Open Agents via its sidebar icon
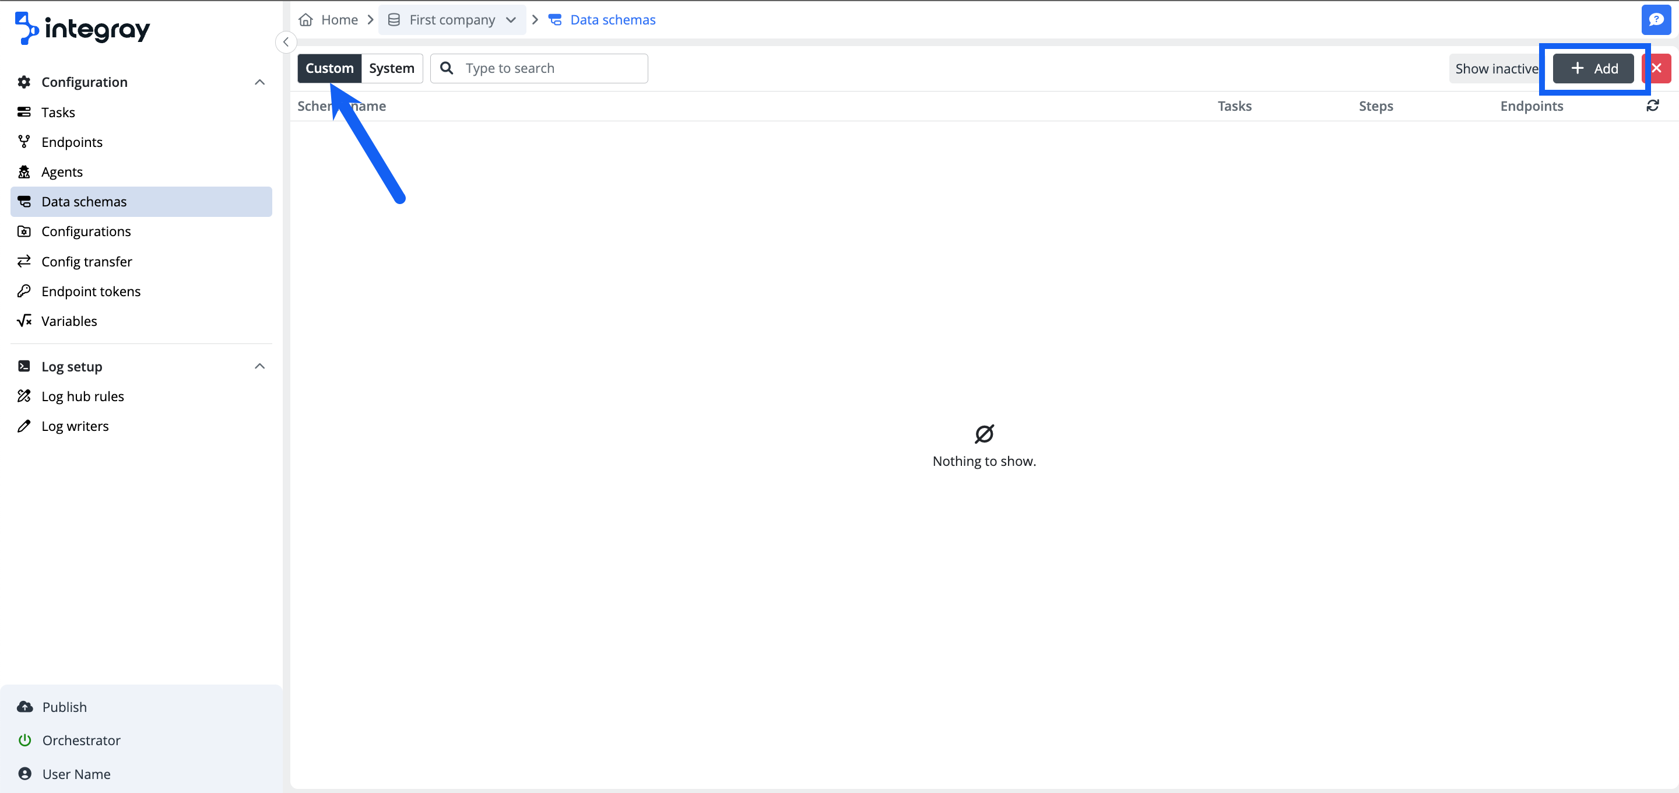The width and height of the screenshot is (1679, 793). [24, 171]
